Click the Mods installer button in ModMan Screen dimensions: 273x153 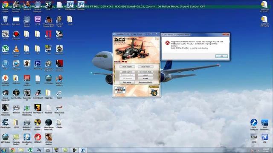[127, 67]
